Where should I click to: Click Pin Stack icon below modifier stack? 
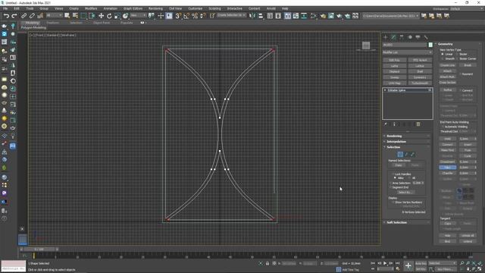386,124
